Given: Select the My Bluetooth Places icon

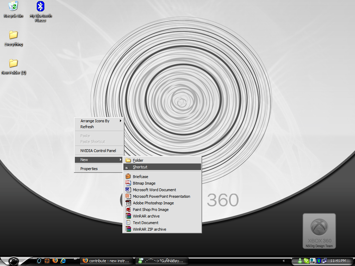Looking at the screenshot, I should [41, 11].
